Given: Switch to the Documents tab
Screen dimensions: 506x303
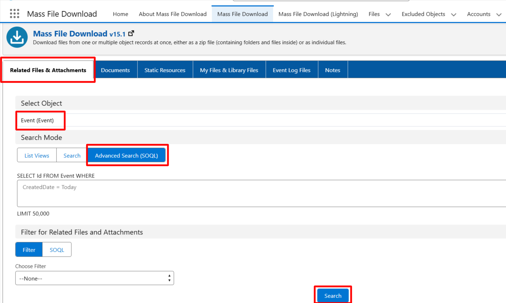Looking at the screenshot, I should 115,70.
